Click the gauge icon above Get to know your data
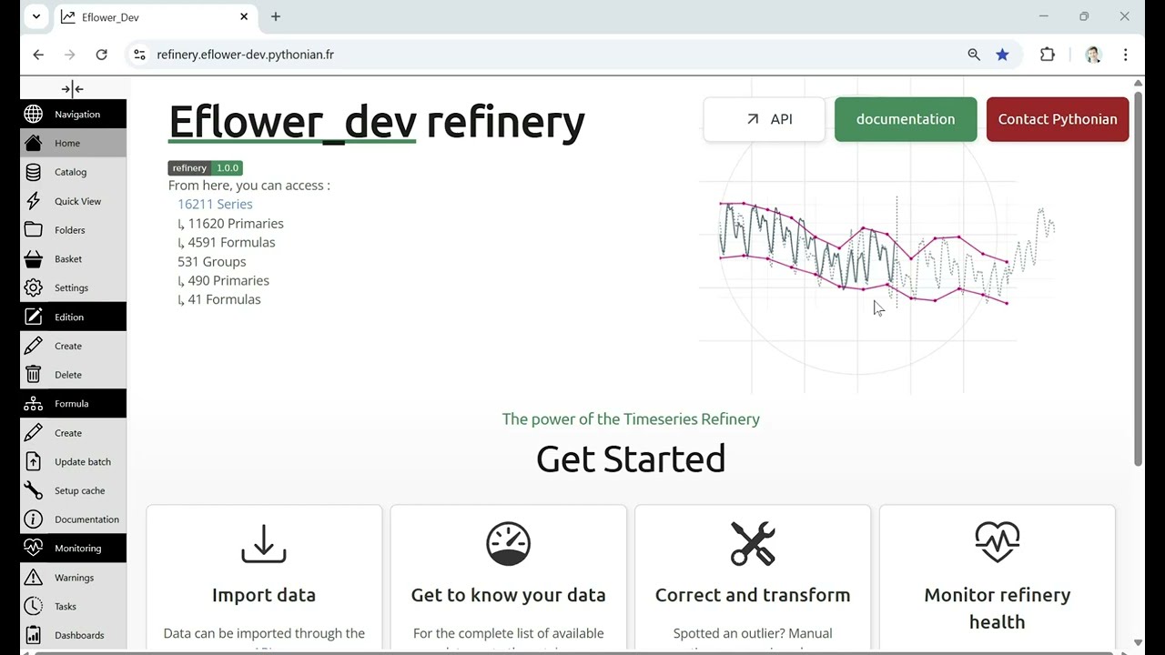 508,543
